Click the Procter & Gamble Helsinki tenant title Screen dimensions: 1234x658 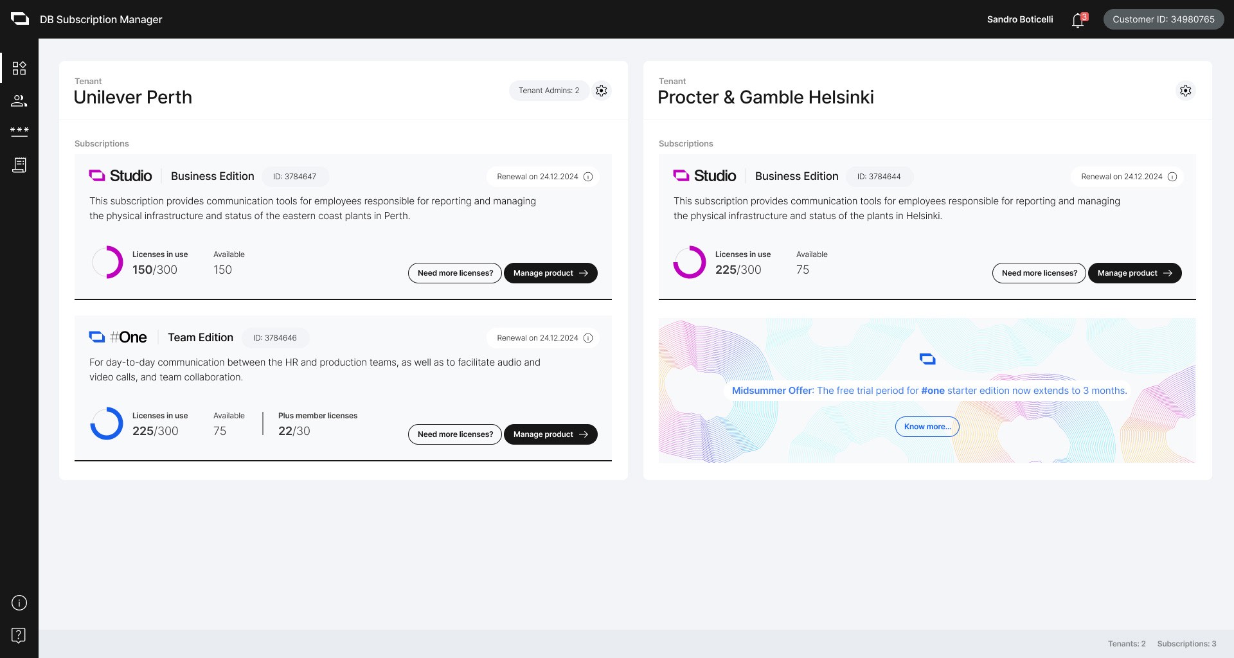tap(765, 97)
